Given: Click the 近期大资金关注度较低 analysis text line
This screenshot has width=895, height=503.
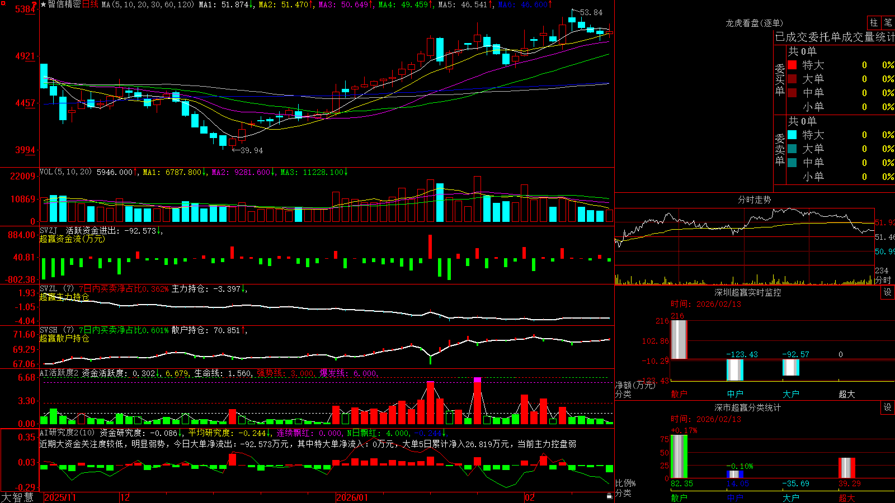Looking at the screenshot, I should [x=308, y=444].
